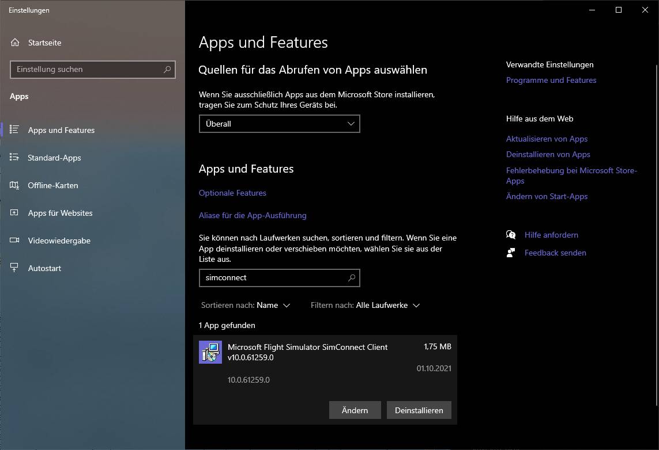Expand the Sortieren nach Name dropdown
659x450 pixels.
point(246,306)
